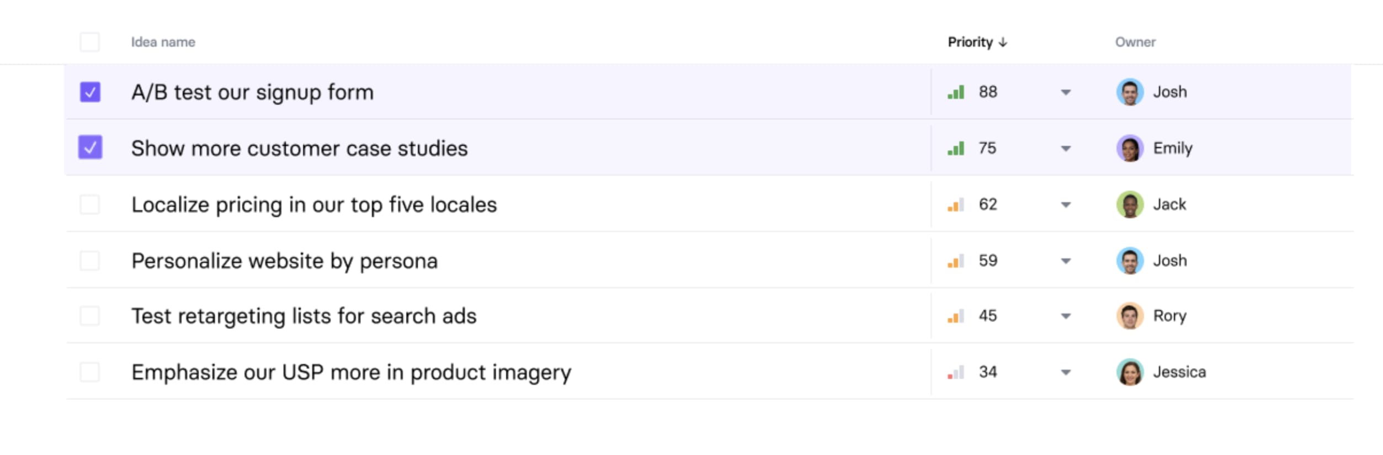
Task: Click Rory's owner avatar
Action: point(1130,316)
